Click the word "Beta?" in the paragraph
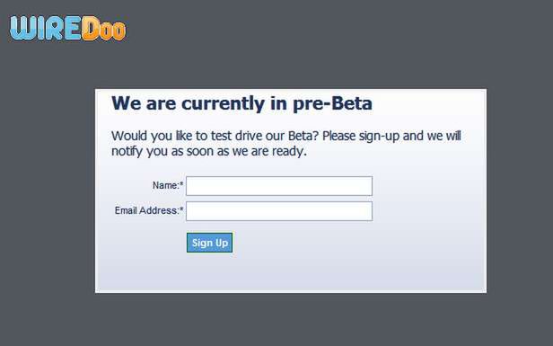This screenshot has height=346, width=553. point(303,136)
